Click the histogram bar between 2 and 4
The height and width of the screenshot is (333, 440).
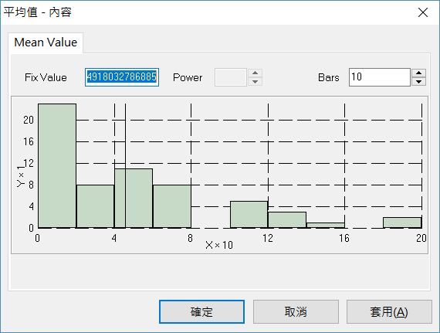[x=96, y=206]
